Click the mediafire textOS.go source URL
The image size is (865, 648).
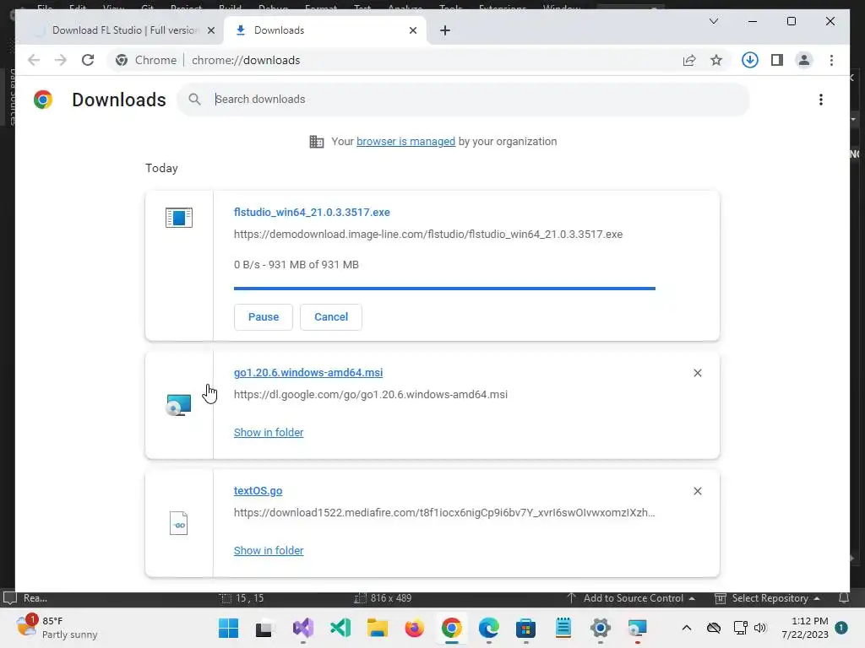tap(444, 512)
